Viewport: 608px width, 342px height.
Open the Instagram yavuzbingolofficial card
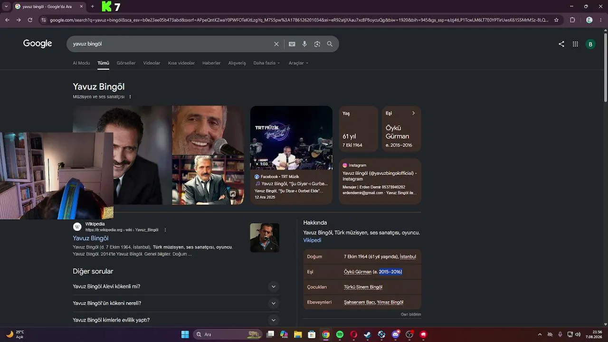(380, 181)
